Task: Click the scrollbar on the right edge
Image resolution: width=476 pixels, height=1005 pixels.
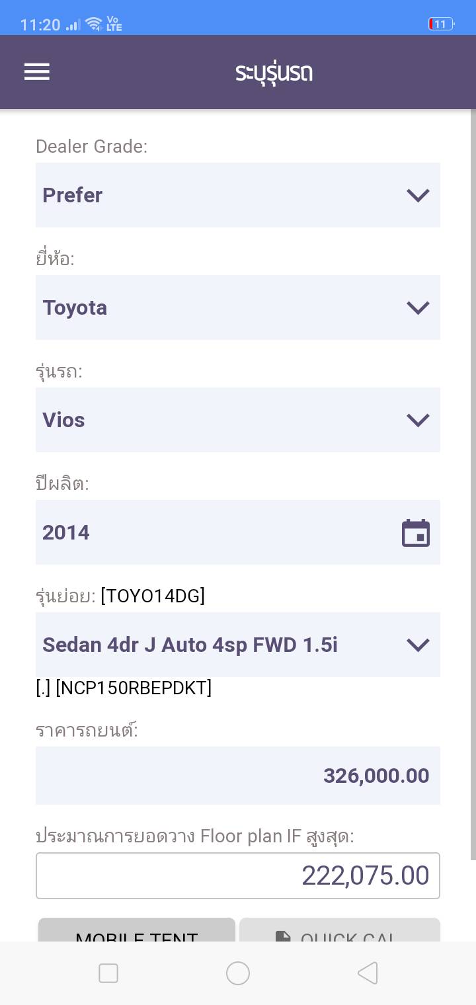Action: coord(473,483)
